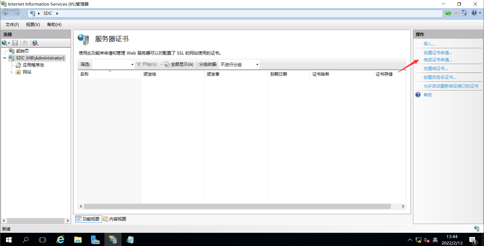Sort by the 到期日期 column header
Image resolution: width=484 pixels, height=246 pixels.
(289, 74)
